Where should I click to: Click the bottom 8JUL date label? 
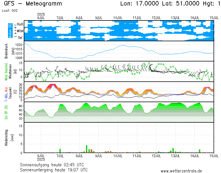tap(79, 156)
